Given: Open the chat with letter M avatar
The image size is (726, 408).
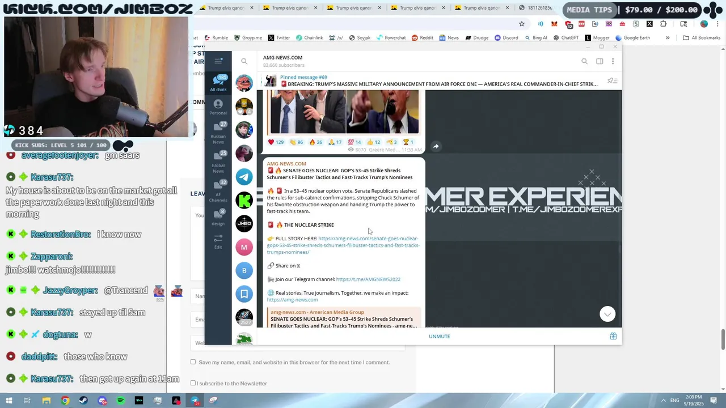Looking at the screenshot, I should coord(244,247).
